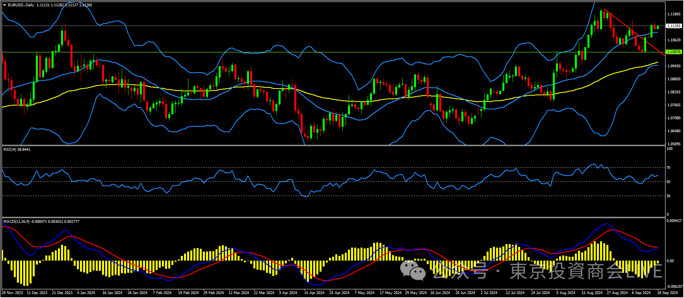Click the 6 Sep 2024 date label

click(x=641, y=293)
